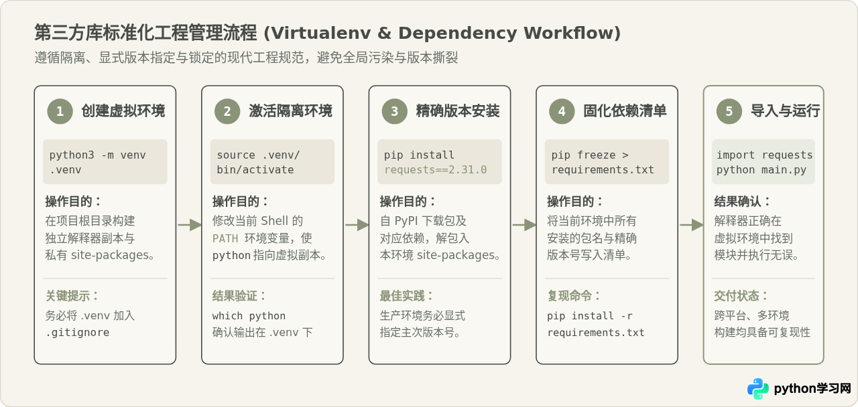Click the "pip install -r" command line
The height and width of the screenshot is (407, 858).
coord(590,316)
